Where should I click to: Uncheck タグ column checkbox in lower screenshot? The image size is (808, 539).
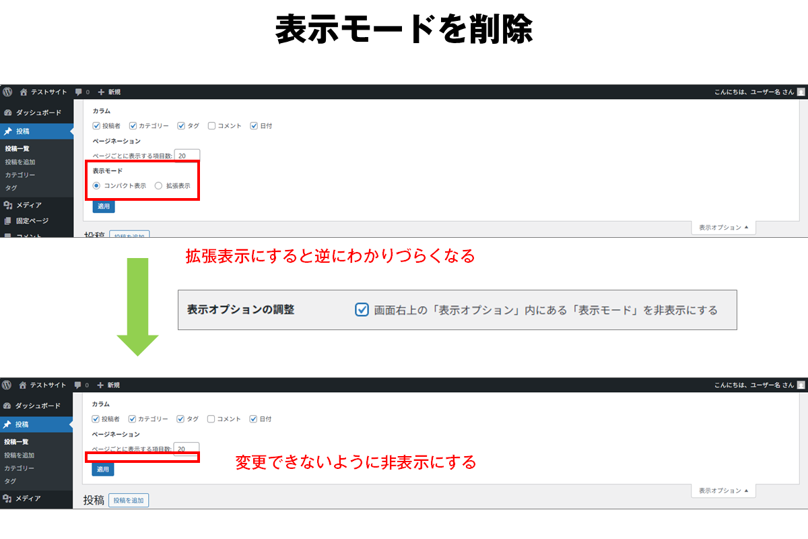click(180, 418)
